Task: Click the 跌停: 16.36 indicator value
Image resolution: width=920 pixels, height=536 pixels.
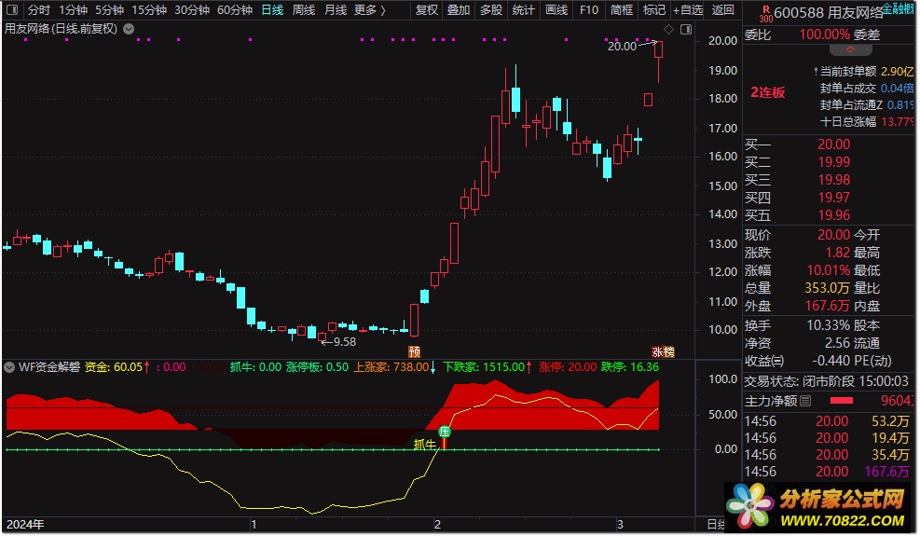Action: (630, 367)
